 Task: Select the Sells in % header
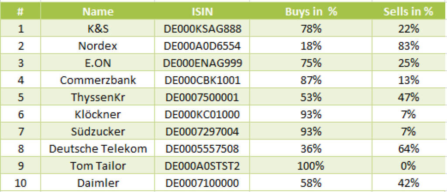pos(408,12)
